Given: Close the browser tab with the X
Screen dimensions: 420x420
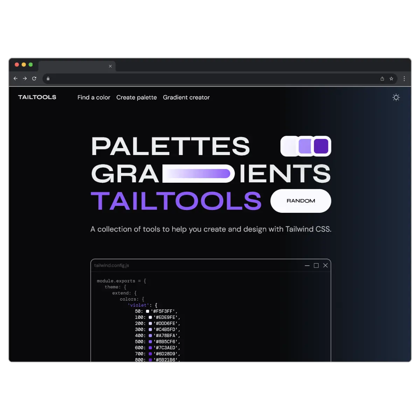Looking at the screenshot, I should click(x=110, y=66).
